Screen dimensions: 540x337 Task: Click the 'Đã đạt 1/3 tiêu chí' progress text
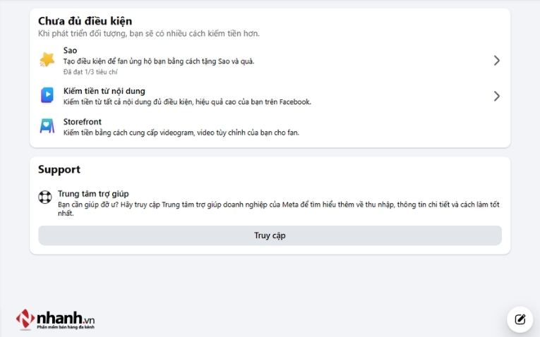pyautogui.click(x=90, y=72)
